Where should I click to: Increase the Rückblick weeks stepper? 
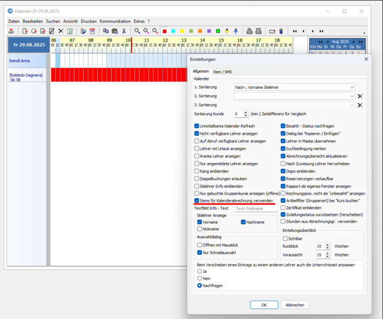click(x=327, y=245)
